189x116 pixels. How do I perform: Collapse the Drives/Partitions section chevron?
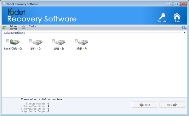pos(184,33)
